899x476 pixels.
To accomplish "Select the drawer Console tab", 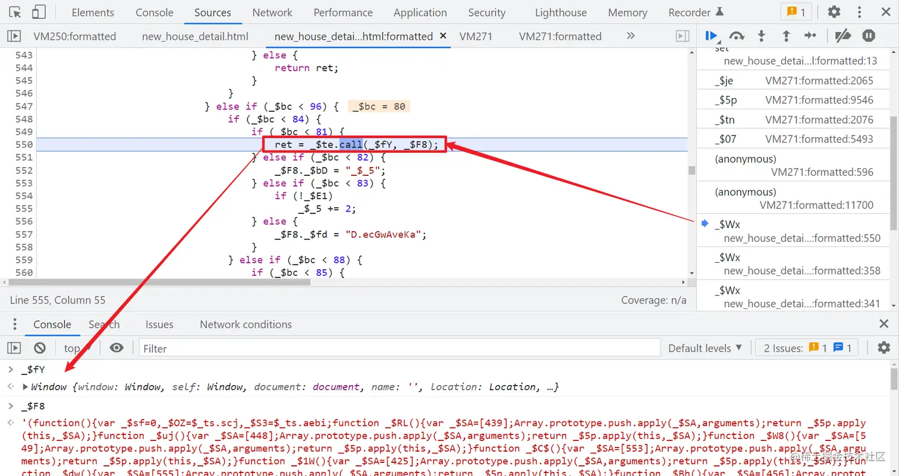I will coord(52,324).
